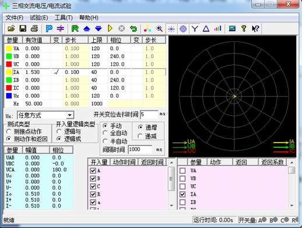The width and height of the screenshot is (302, 228).
Task: Open the bar chart toolbar icon
Action: click(217, 29)
